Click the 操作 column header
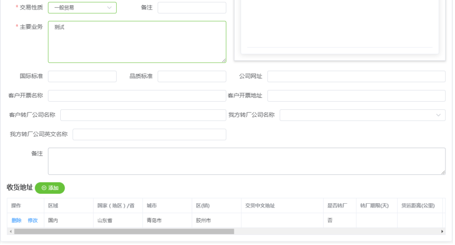Viewport: 455px width, 245px height. pos(26,206)
